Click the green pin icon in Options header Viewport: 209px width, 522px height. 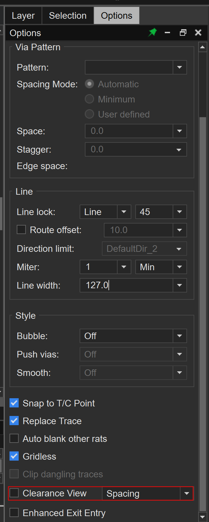[x=153, y=33]
